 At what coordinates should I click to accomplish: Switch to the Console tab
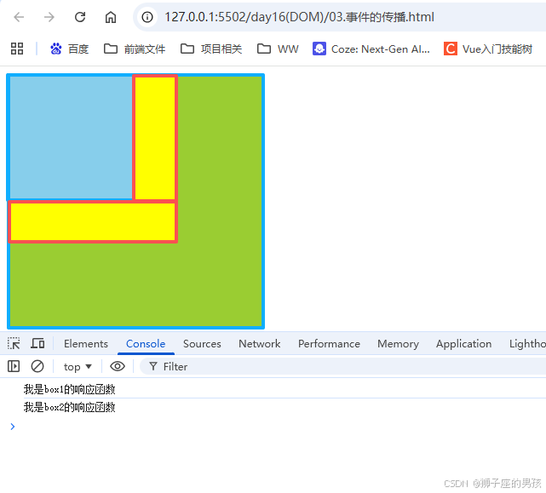tap(146, 344)
